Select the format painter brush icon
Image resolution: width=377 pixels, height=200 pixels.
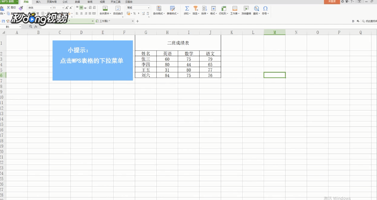pos(21,8)
